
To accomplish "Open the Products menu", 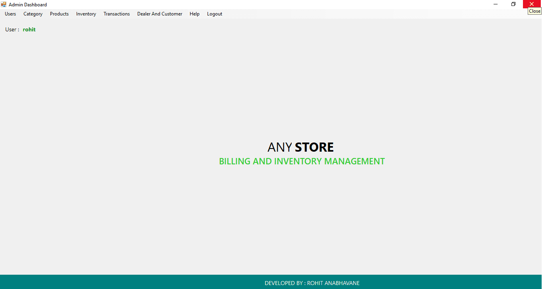I will coord(59,14).
